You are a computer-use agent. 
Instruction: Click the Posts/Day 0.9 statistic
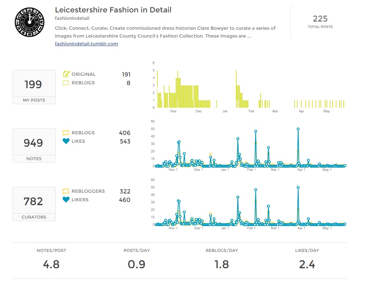pyautogui.click(x=136, y=264)
